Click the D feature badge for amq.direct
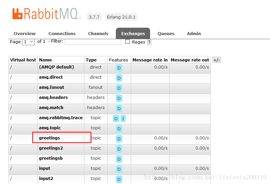The width and height of the screenshot is (270, 184). 119,78
